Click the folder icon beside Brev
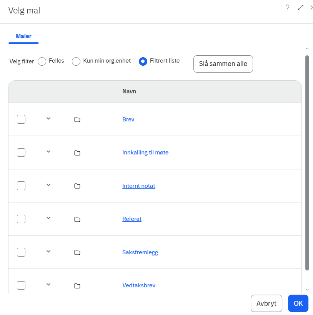 pos(77,119)
